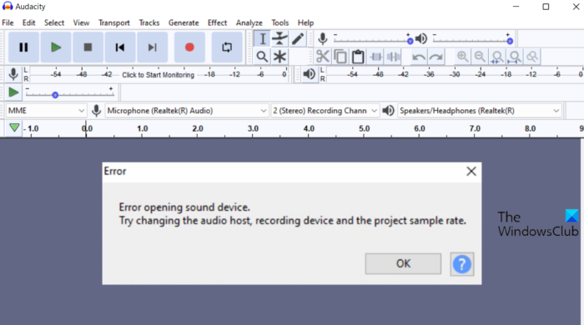Pause playback with the Pause button
The height and width of the screenshot is (325, 584).
pos(23,47)
